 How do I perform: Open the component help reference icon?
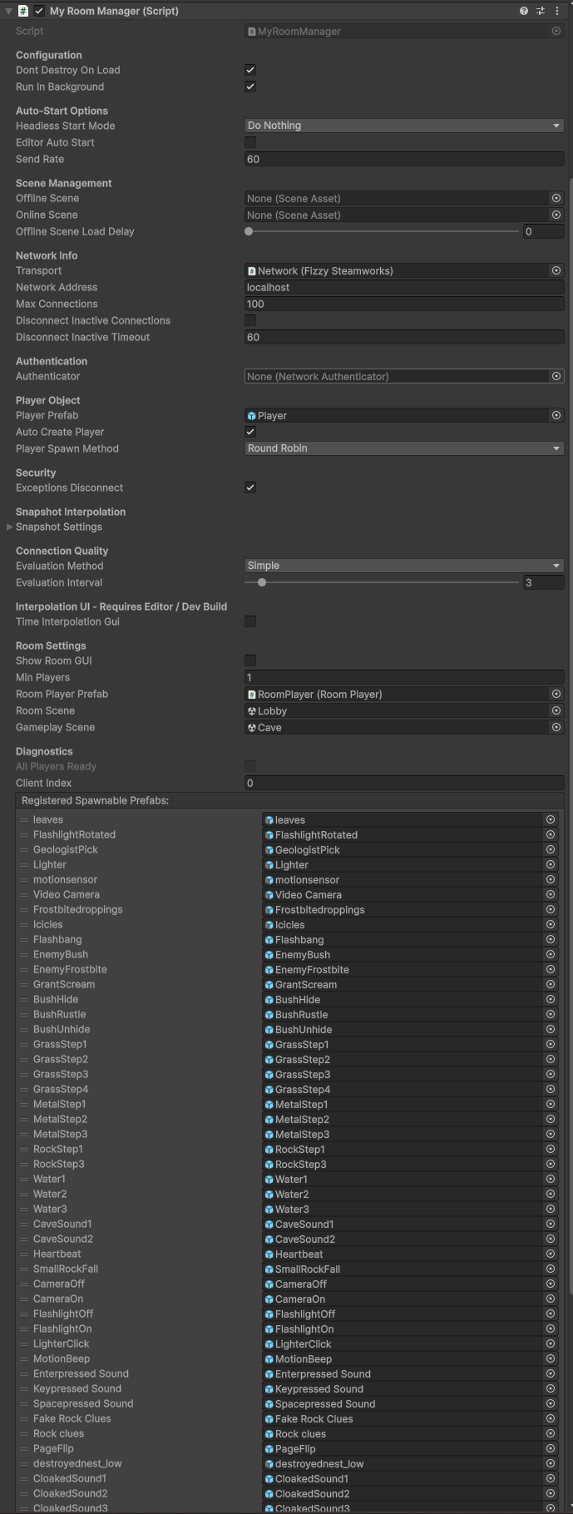click(x=523, y=11)
